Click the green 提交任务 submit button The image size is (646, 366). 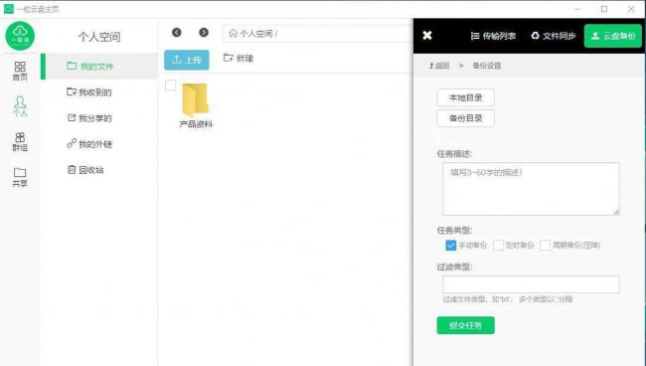point(465,325)
